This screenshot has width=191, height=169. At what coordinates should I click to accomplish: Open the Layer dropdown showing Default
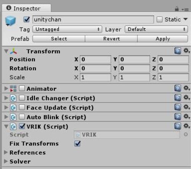156,29
